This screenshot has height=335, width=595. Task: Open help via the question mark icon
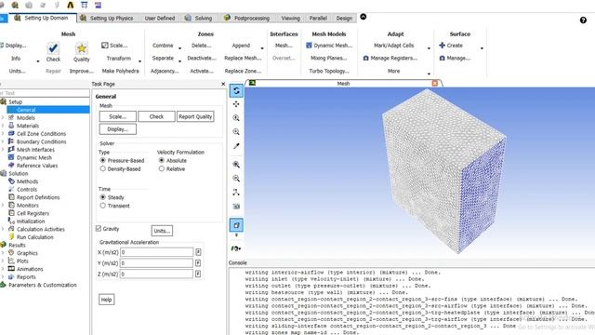point(583,20)
